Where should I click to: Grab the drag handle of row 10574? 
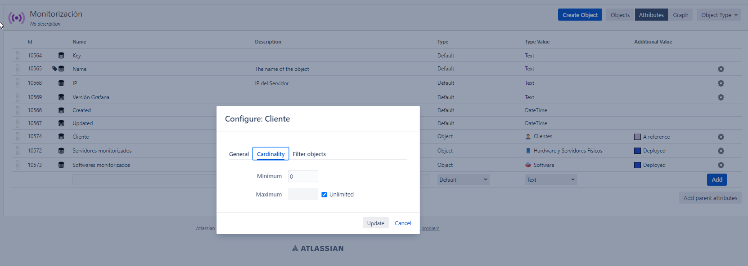[x=18, y=136]
